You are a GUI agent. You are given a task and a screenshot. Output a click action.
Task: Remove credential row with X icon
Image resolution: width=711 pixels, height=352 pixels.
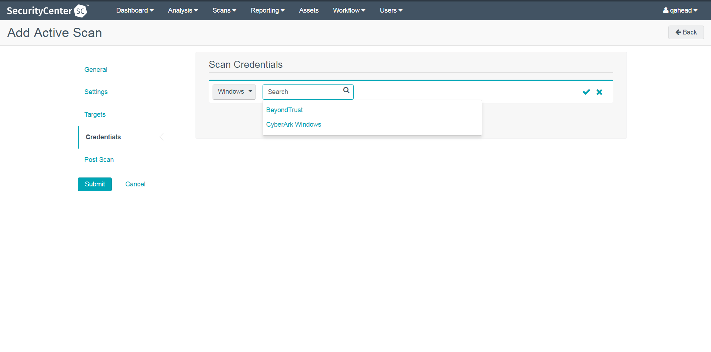[x=599, y=92]
